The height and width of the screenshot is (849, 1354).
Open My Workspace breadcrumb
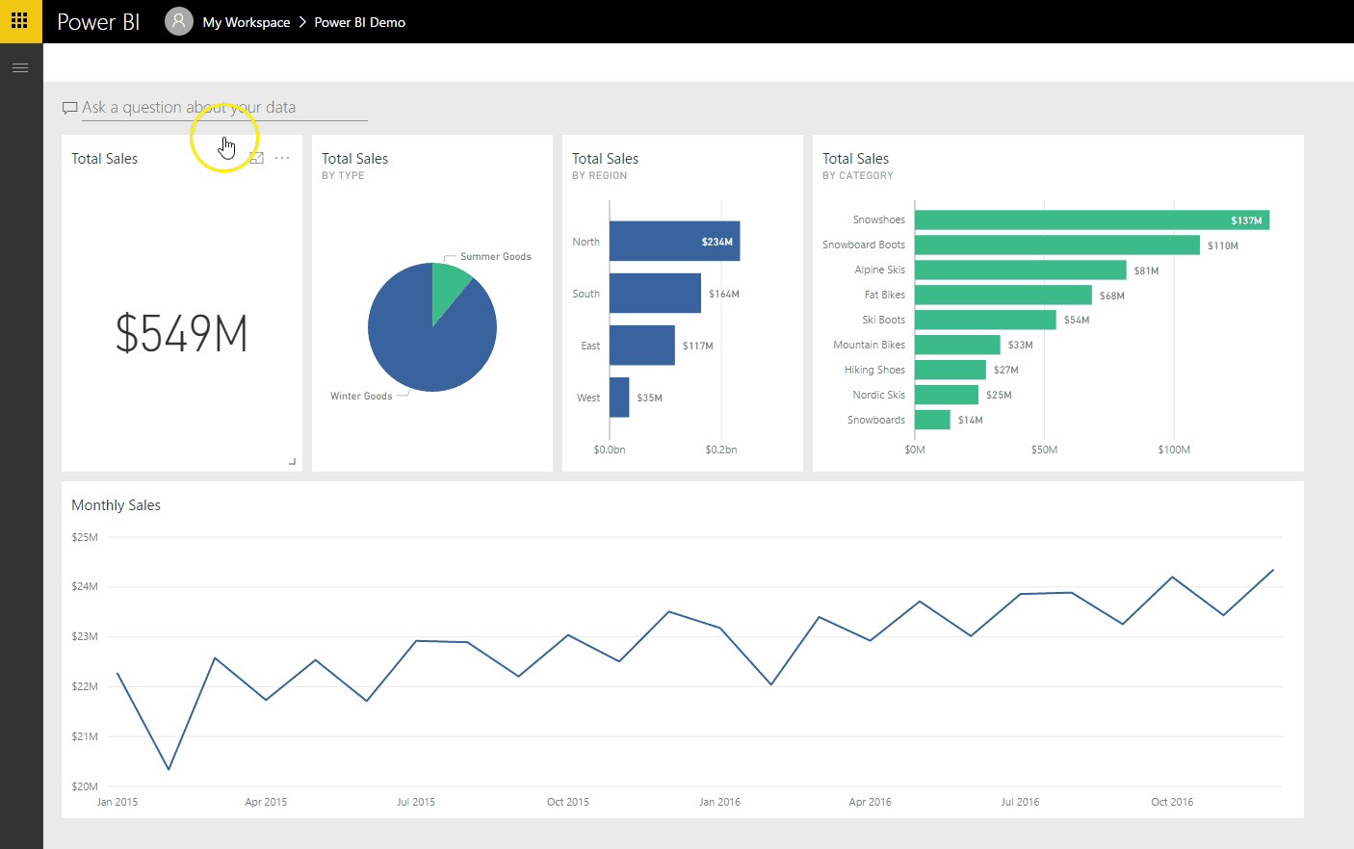[247, 22]
